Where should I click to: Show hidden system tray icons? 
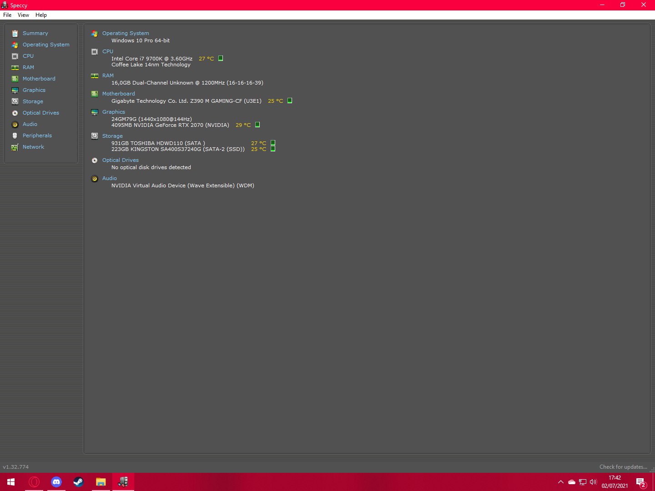coord(561,482)
